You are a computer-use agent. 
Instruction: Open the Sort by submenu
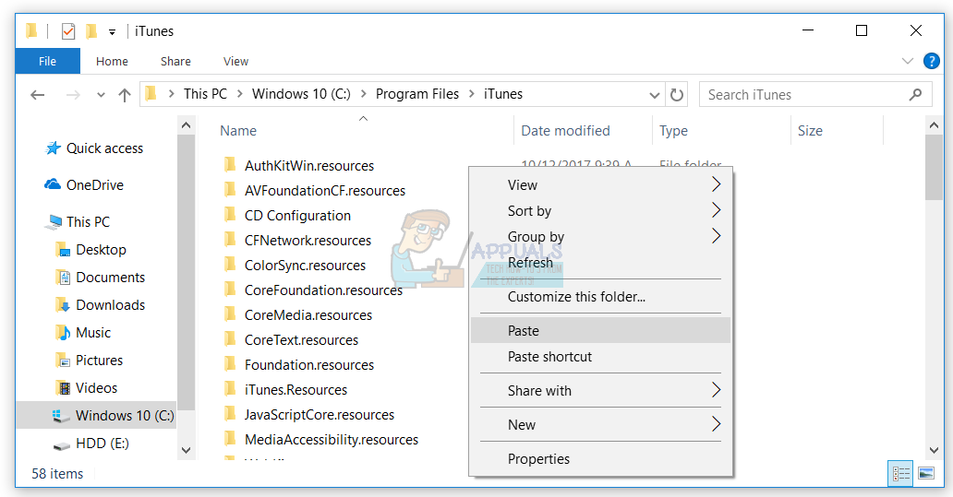600,211
